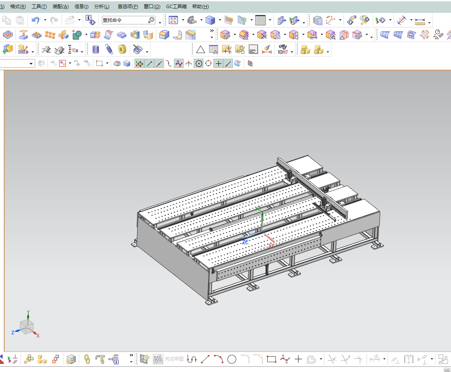Viewport: 451px width, 372px height.
Task: Open the GC工具箱 menu
Action: 176,6
